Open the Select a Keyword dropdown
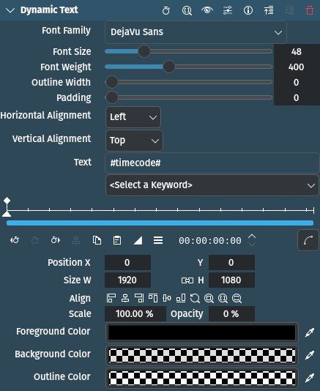The width and height of the screenshot is (320, 391). (212, 185)
